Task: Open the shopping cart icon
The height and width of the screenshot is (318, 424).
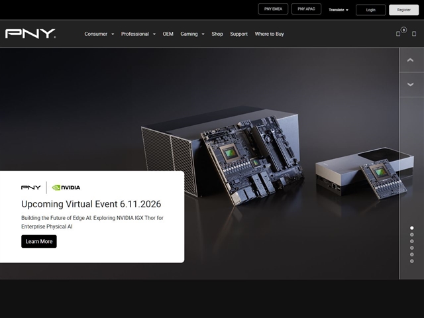Action: pyautogui.click(x=398, y=34)
